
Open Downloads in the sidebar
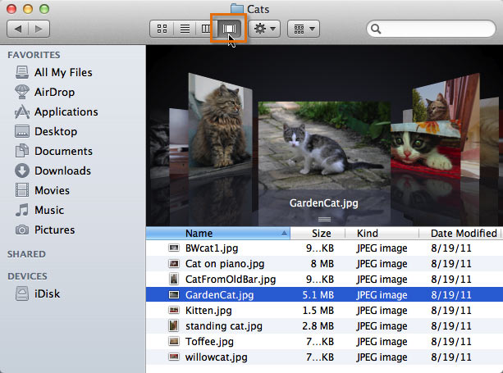click(62, 171)
